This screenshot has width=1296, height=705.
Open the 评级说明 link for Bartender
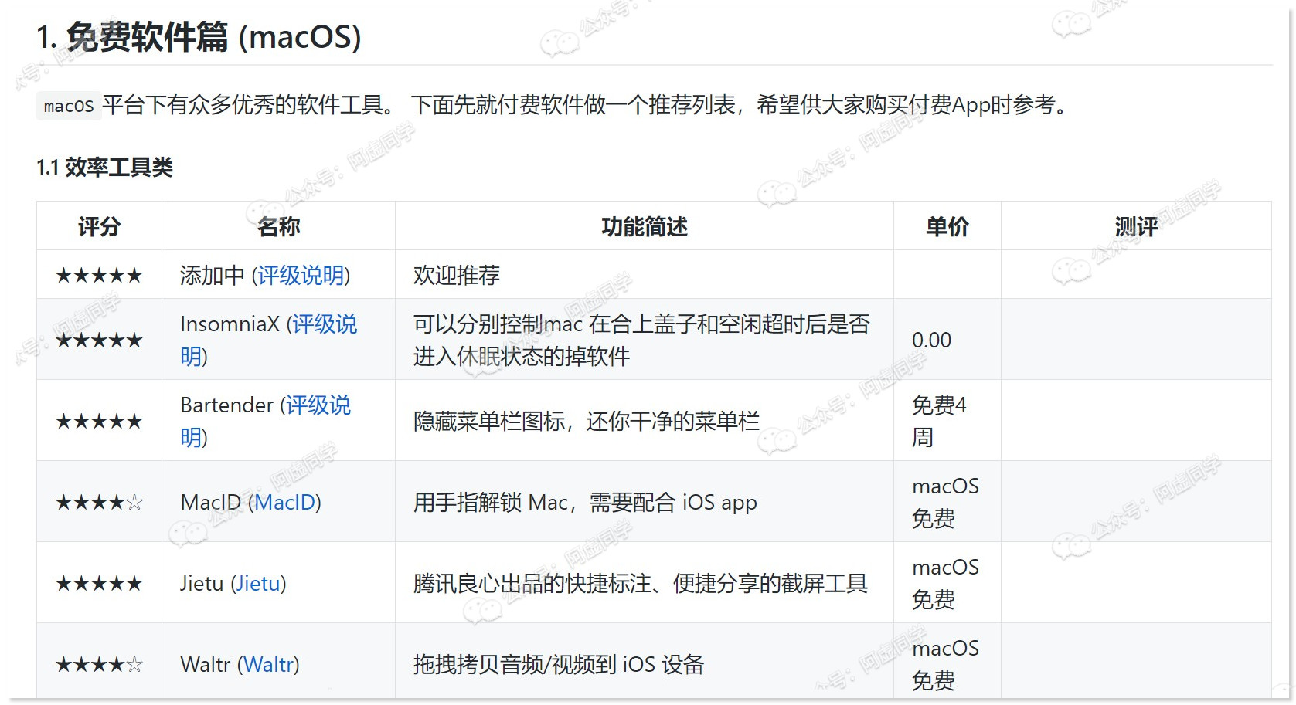click(318, 405)
